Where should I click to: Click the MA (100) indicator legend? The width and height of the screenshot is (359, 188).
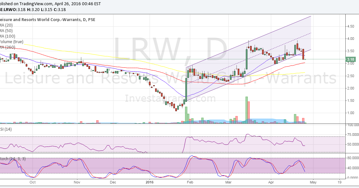[x=7, y=36]
